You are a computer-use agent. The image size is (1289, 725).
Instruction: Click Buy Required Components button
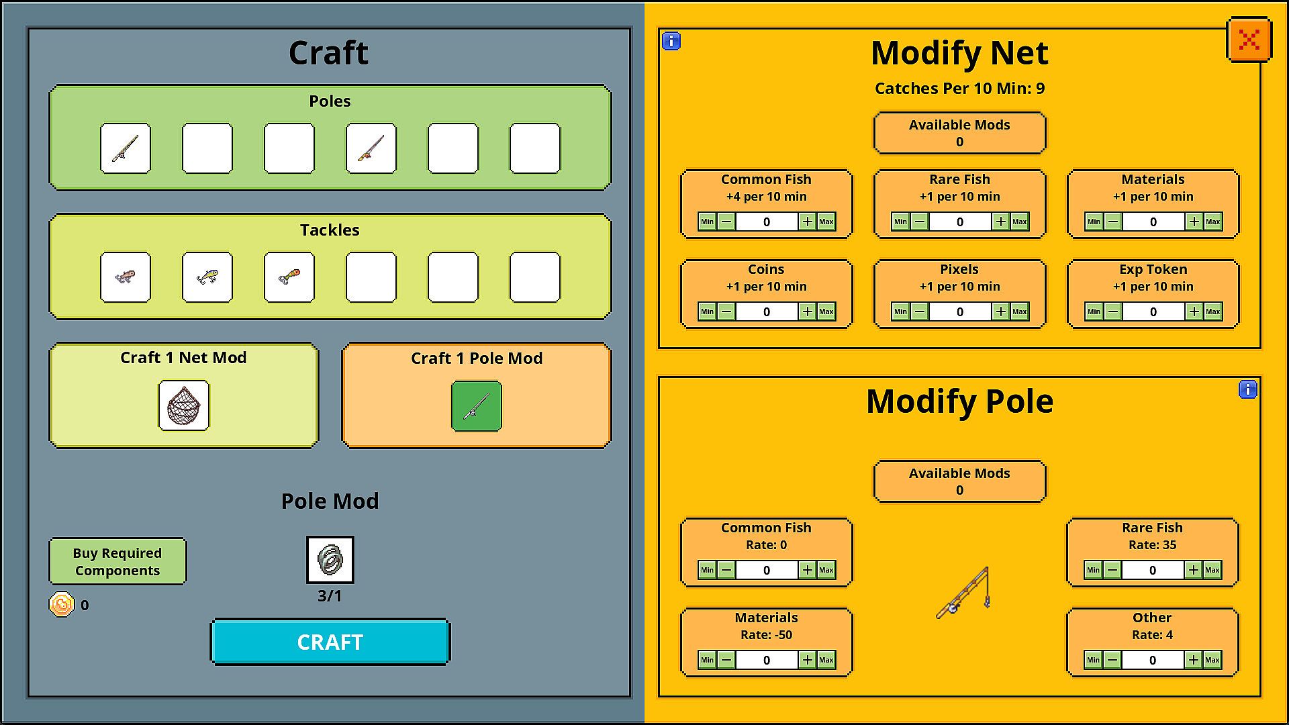tap(117, 561)
